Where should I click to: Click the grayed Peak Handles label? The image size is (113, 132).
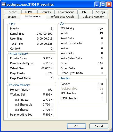coord(69,89)
